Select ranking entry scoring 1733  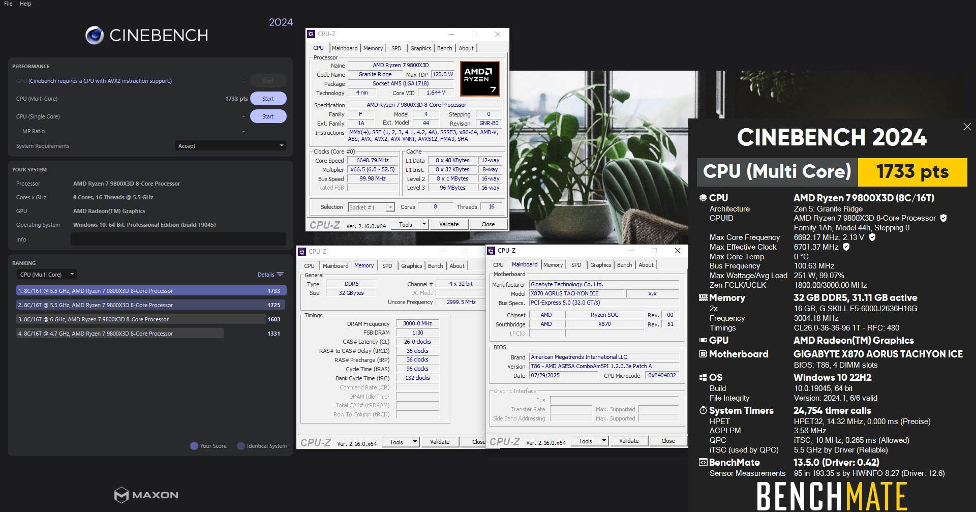click(x=151, y=291)
